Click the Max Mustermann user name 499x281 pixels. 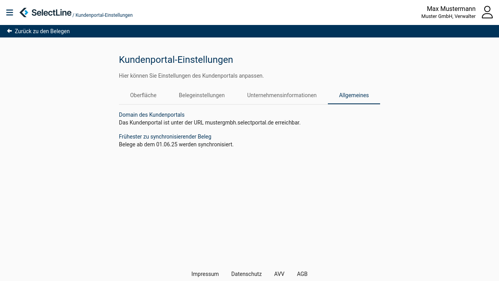coord(451,9)
